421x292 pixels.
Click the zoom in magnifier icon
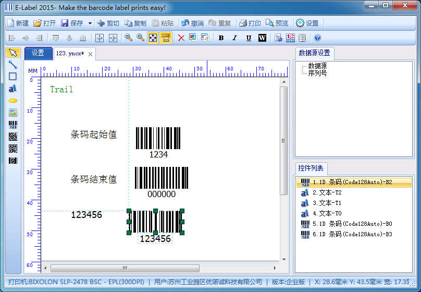point(141,38)
